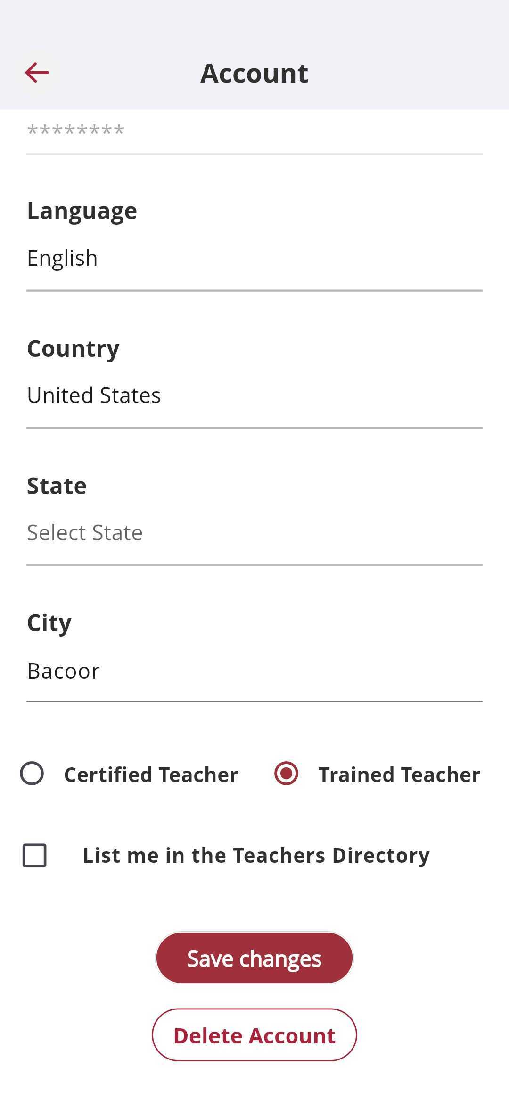Tap the List me in the Teachers Directory text
The image size is (509, 1093).
[256, 856]
